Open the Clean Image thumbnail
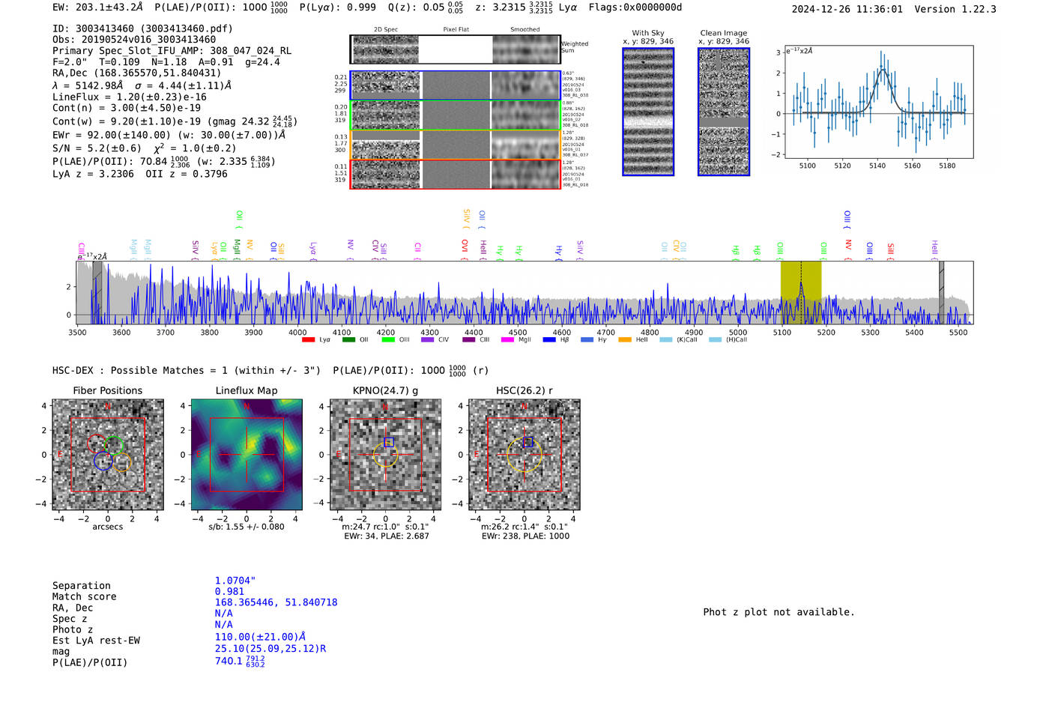The image size is (1049, 714). (723, 112)
